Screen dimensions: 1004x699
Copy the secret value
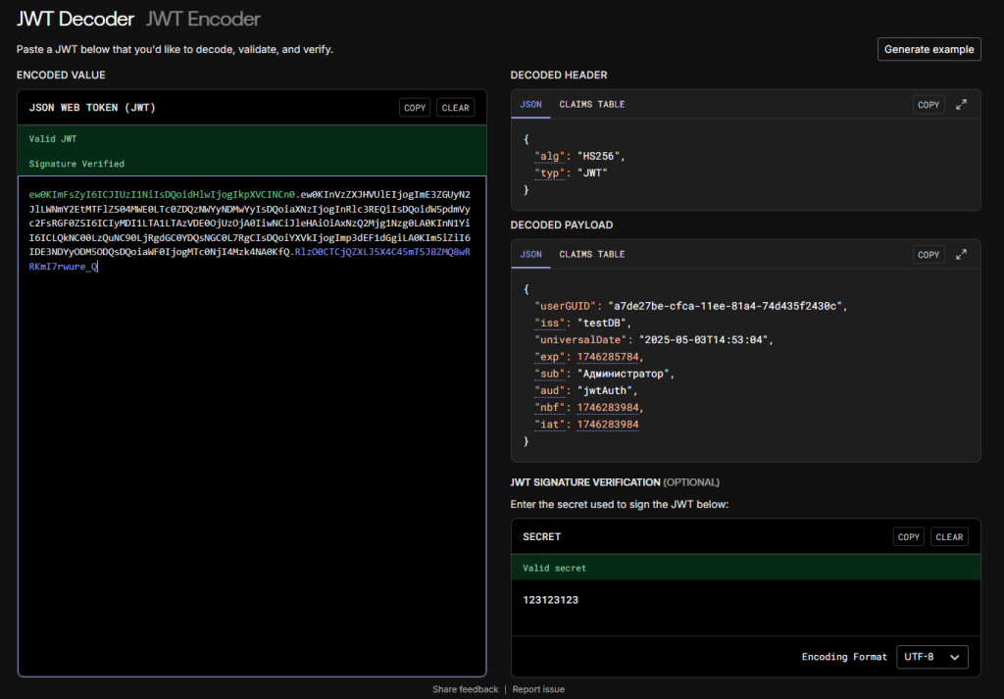909,537
